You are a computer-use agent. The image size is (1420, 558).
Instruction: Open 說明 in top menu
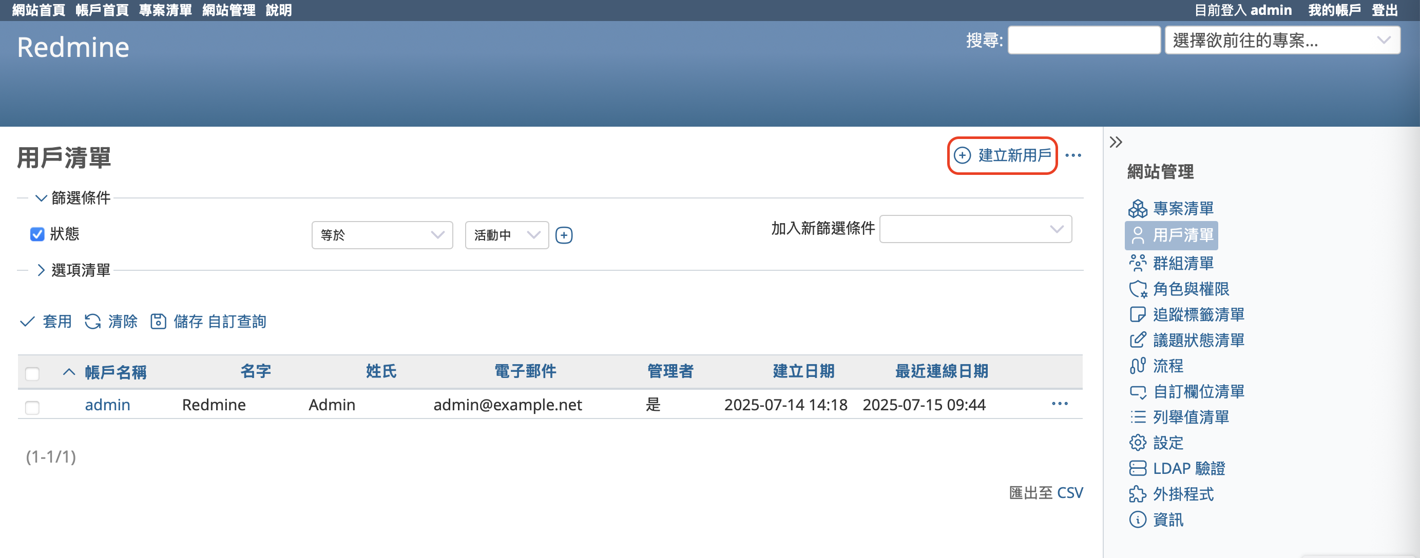point(278,10)
